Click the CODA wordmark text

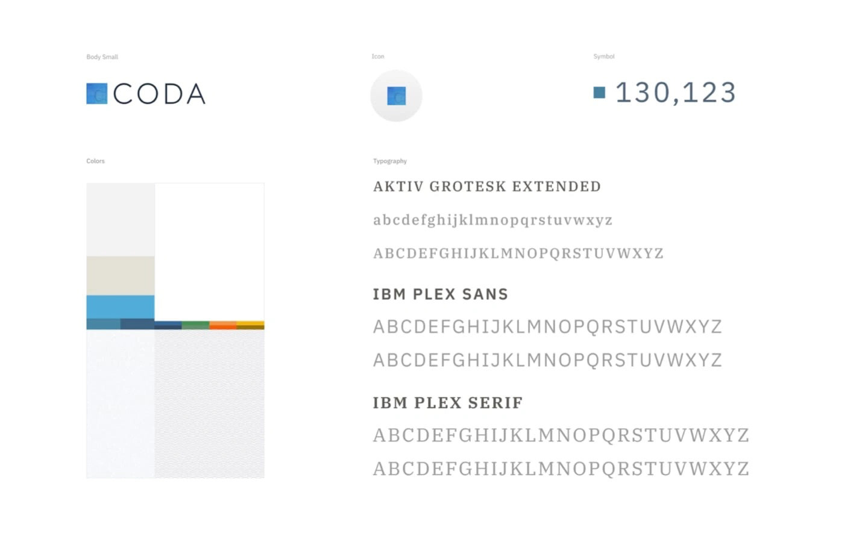(160, 94)
